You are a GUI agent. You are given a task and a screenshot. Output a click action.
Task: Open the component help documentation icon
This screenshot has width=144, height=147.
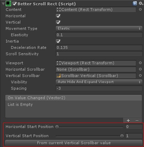[135, 4]
